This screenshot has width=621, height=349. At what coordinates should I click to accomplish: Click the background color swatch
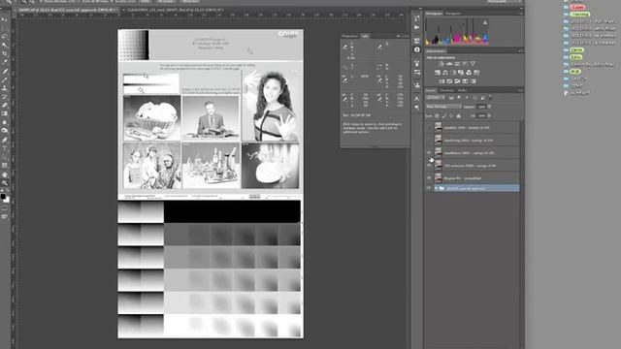point(7,200)
